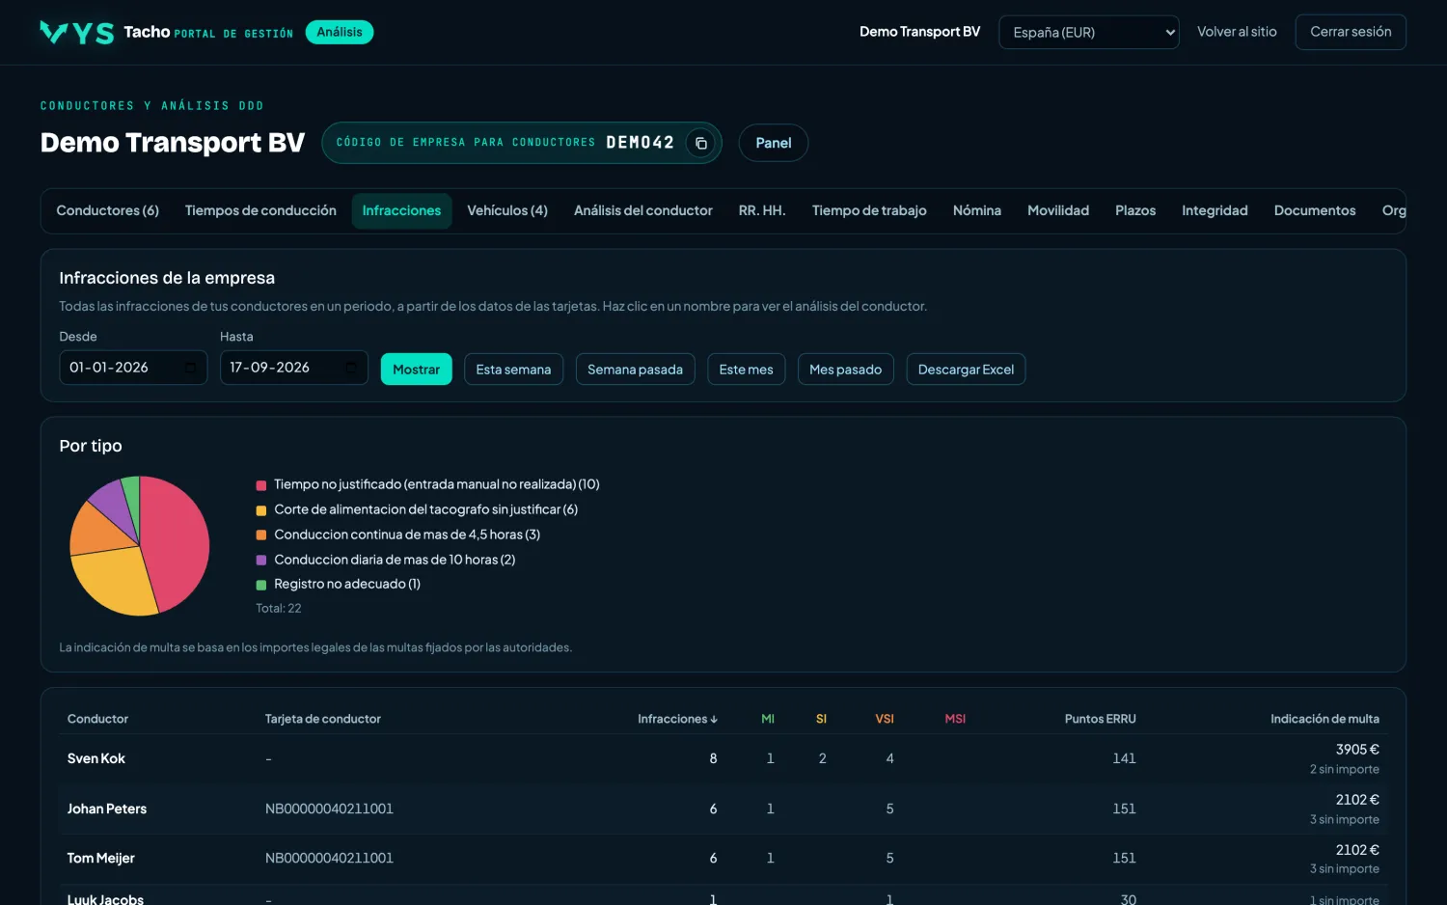
Task: Click the VSI column header
Action: click(x=885, y=719)
